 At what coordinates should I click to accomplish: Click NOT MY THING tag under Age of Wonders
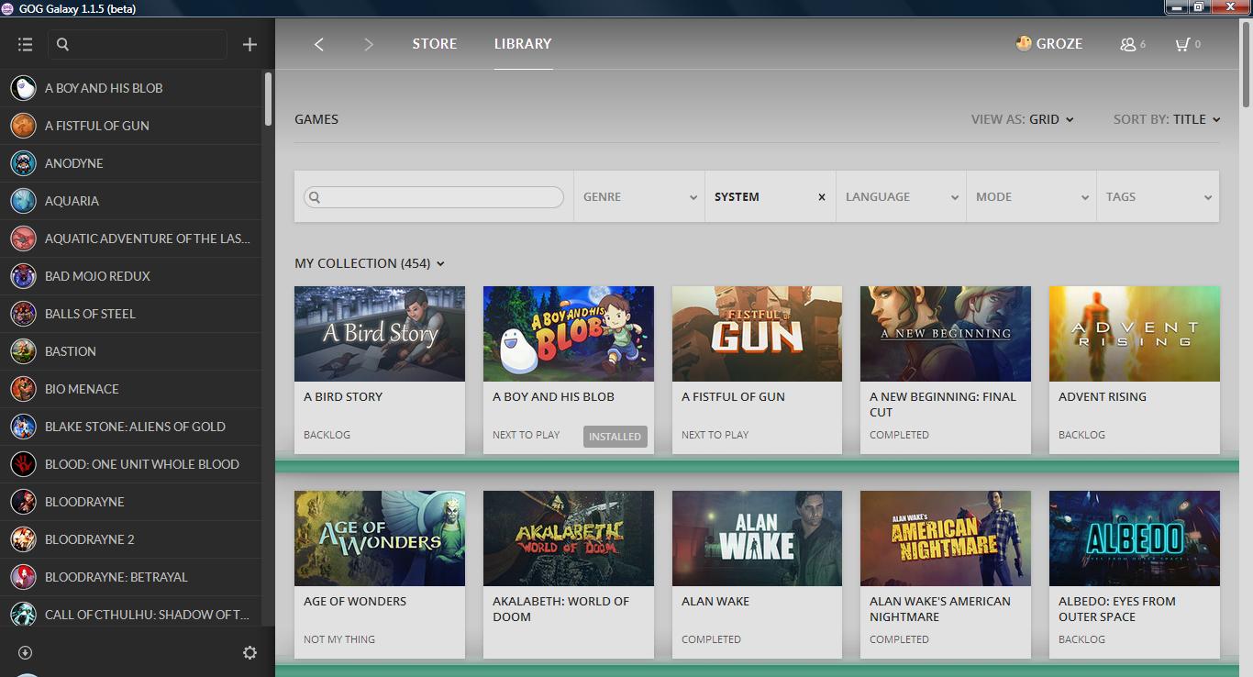(x=339, y=639)
